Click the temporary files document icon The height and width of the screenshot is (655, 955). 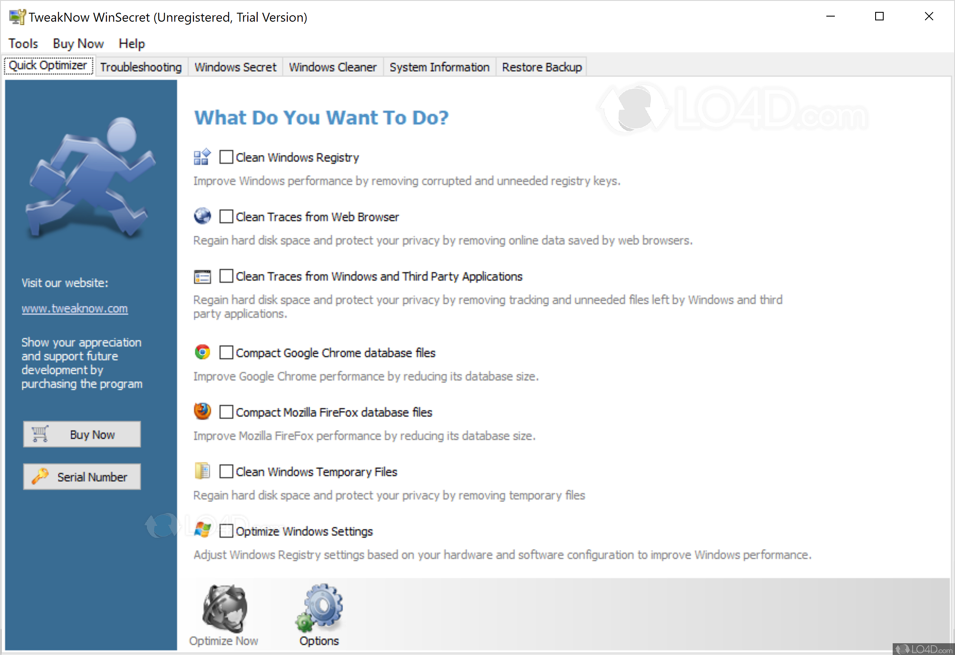tap(203, 471)
